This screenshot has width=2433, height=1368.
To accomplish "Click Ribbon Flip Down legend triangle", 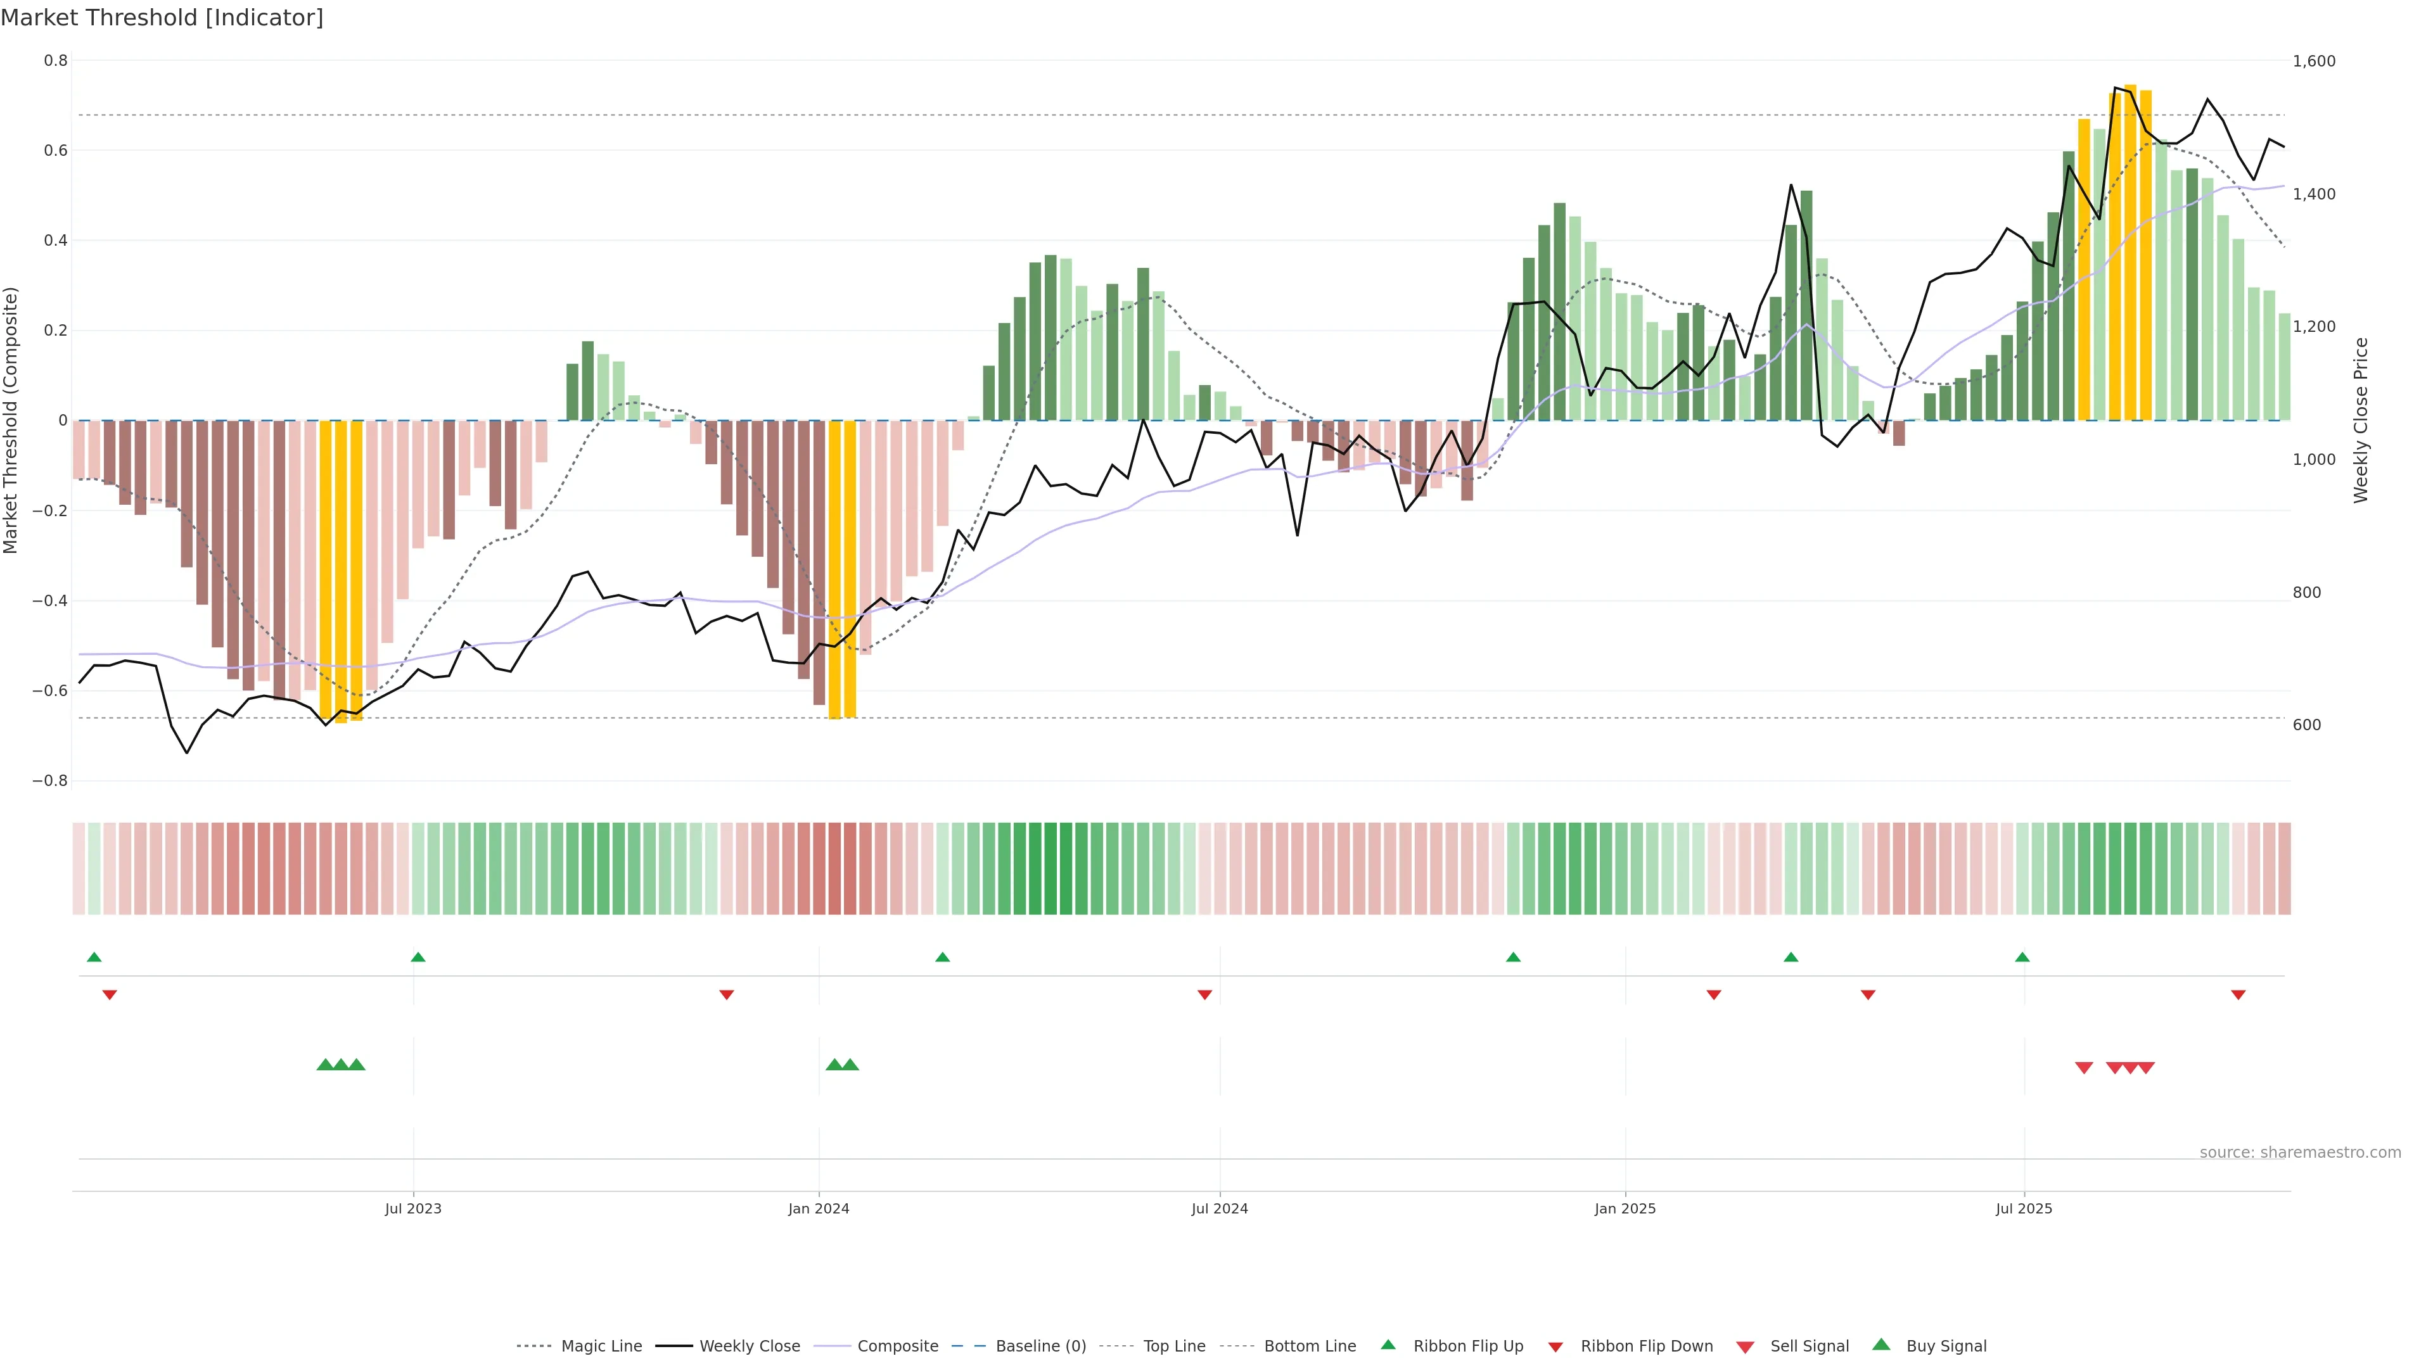I will point(1555,1347).
